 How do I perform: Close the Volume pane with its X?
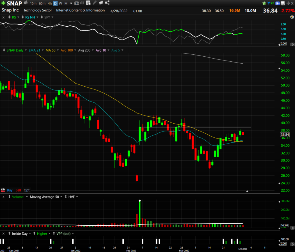click(x=3, y=197)
